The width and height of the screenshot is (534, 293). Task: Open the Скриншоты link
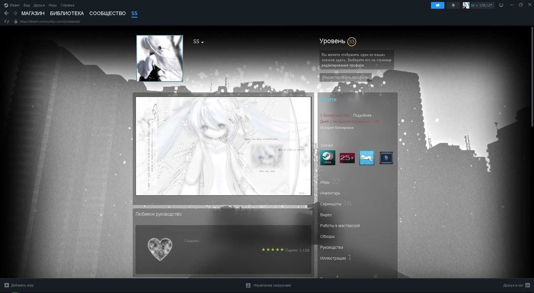pos(331,204)
